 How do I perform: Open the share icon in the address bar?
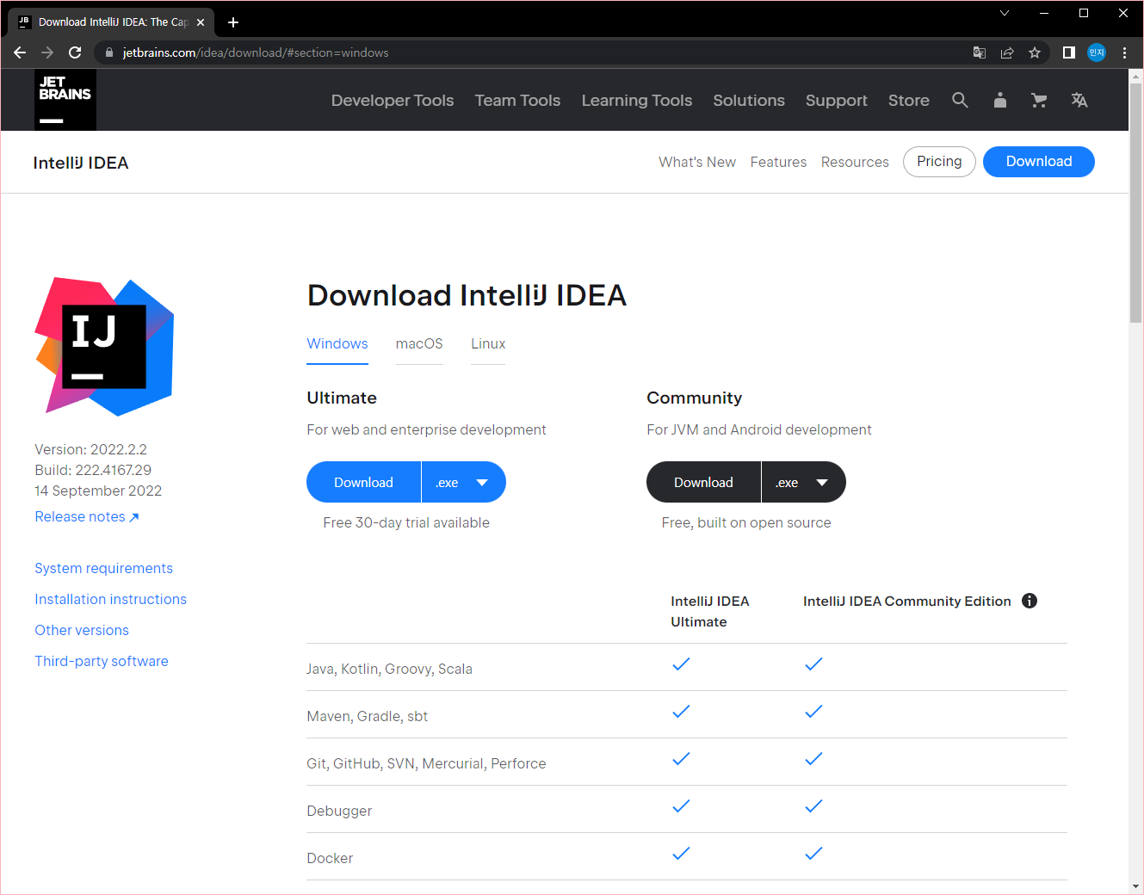pyautogui.click(x=1007, y=52)
